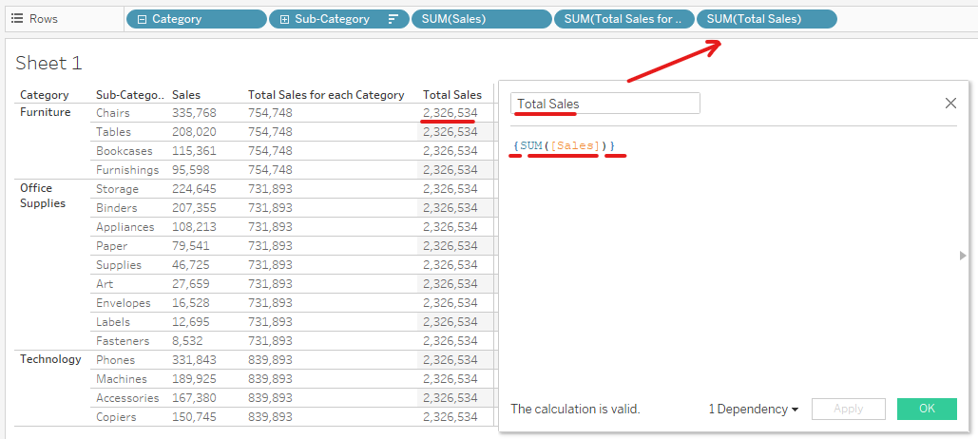Image resolution: width=978 pixels, height=439 pixels.
Task: Click the sort icon on the Sub-Category pill
Action: click(393, 19)
